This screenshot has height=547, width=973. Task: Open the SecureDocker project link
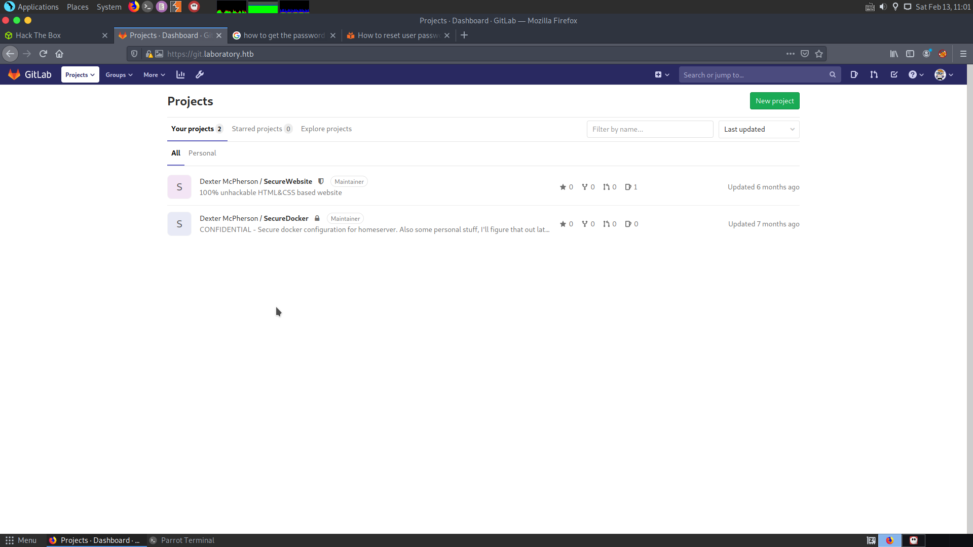[286, 218]
